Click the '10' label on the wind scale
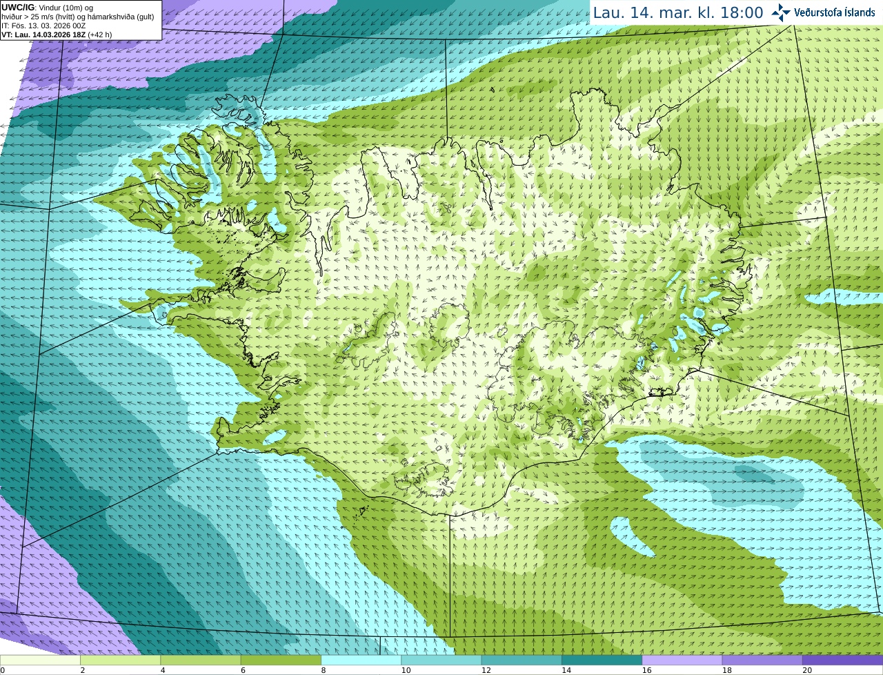 click(x=406, y=670)
